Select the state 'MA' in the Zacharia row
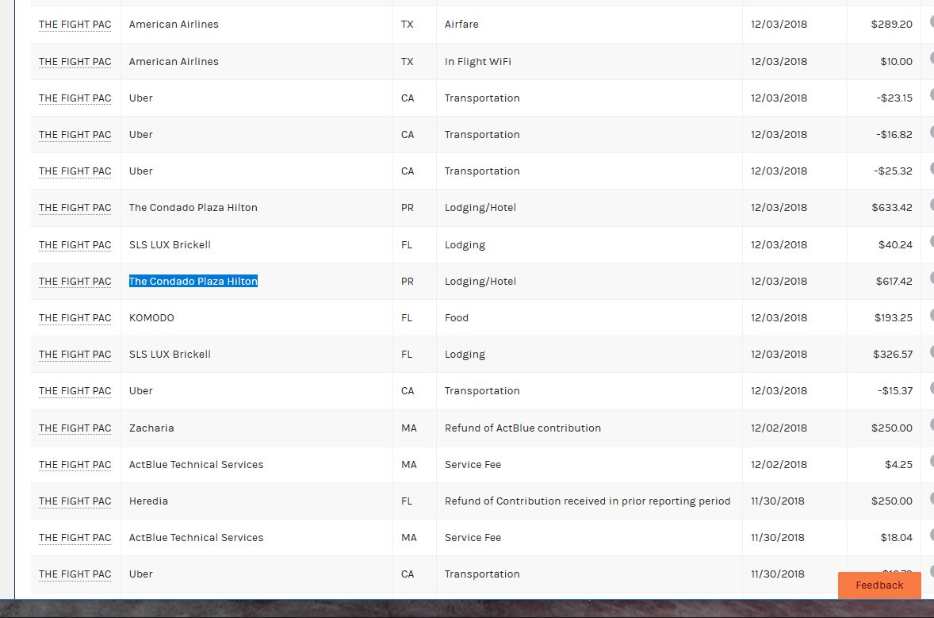This screenshot has width=934, height=618. click(x=408, y=428)
